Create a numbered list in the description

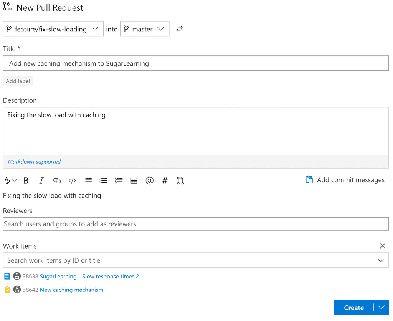pos(103,180)
